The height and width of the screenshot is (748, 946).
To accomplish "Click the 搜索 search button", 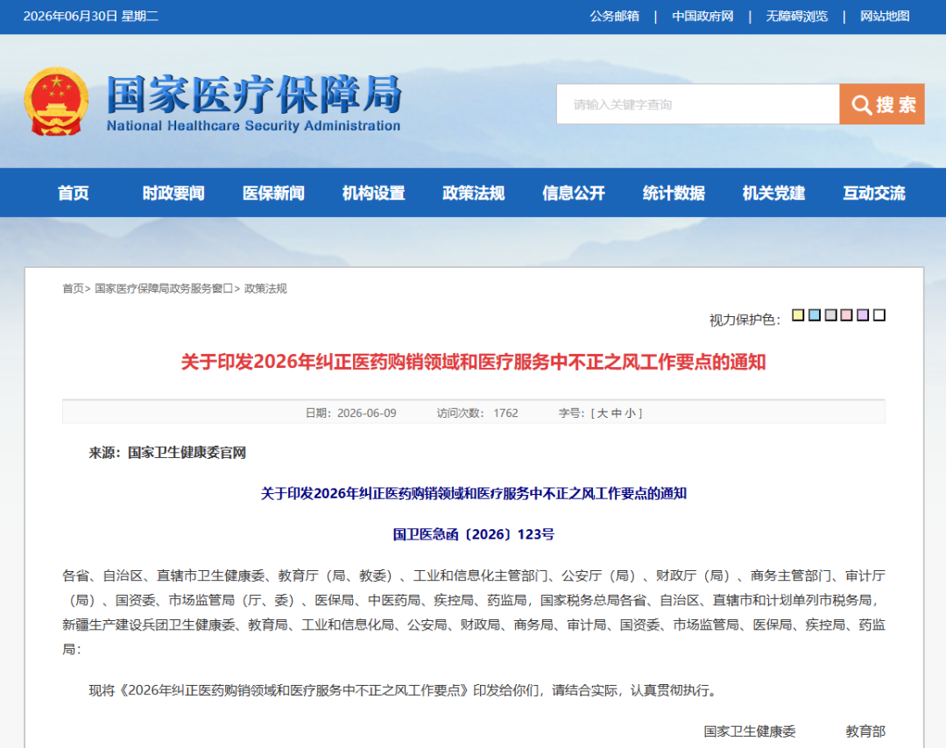I will coord(882,104).
